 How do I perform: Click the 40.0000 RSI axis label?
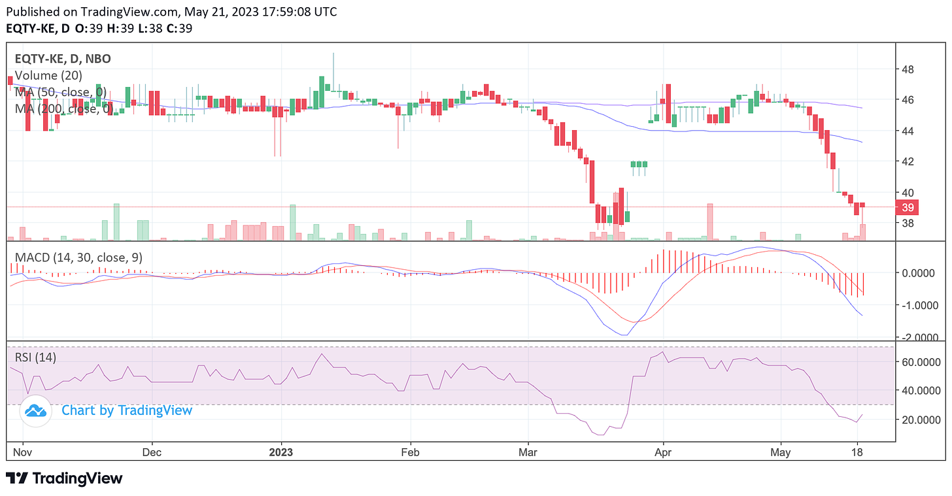[x=923, y=391]
